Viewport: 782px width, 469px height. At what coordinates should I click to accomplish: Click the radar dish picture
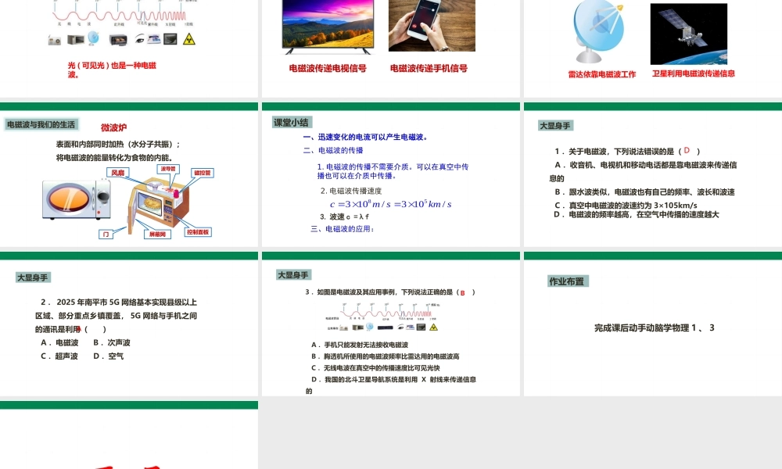point(598,31)
